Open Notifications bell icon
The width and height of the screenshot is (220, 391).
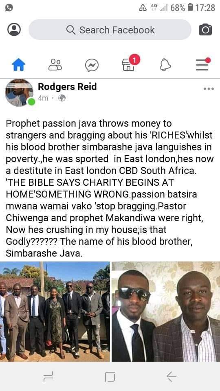tap(165, 65)
